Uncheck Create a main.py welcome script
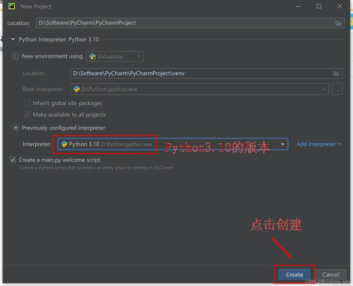This screenshot has height=286, width=353. 13,160
